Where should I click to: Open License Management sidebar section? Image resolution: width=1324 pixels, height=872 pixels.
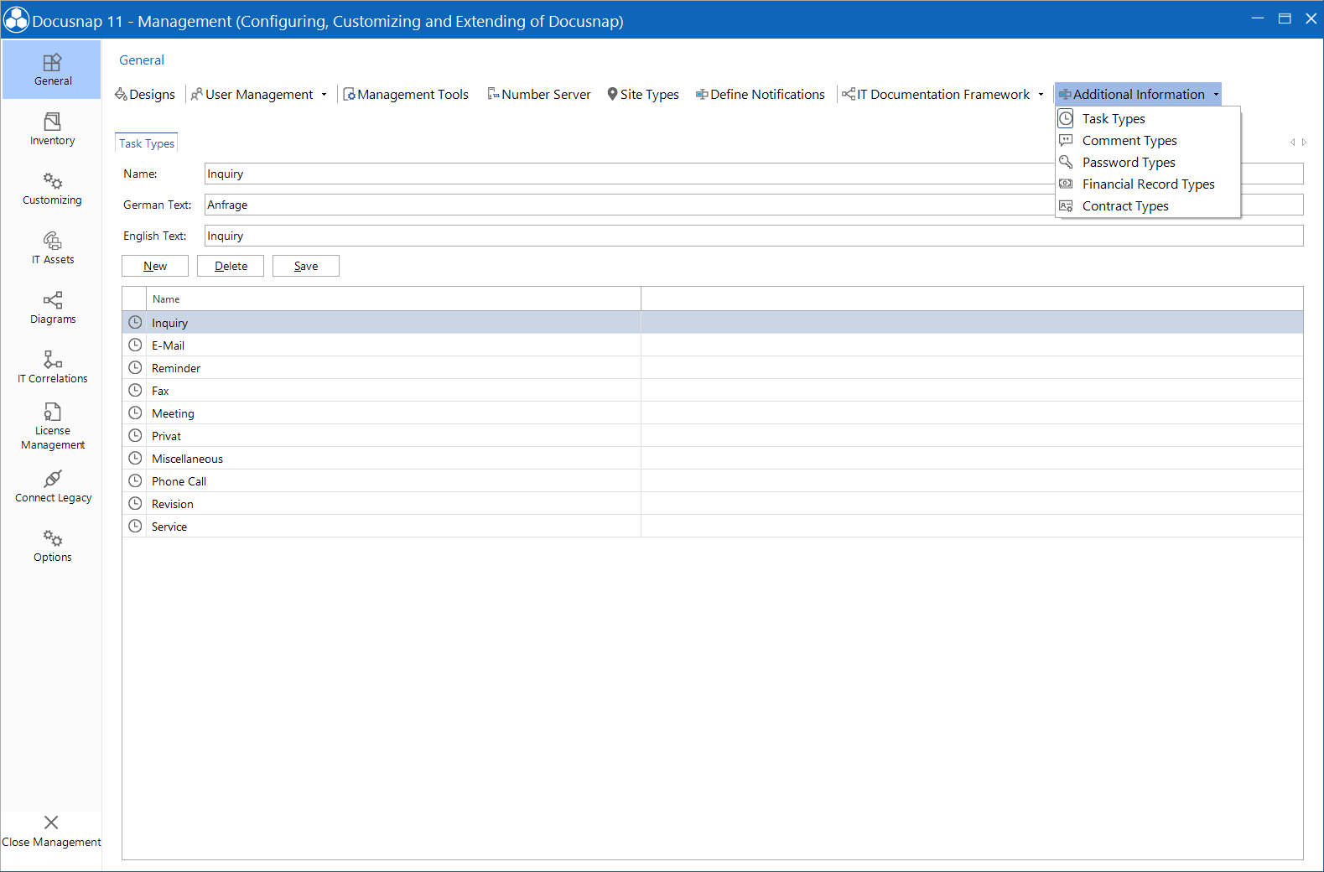[x=52, y=427]
